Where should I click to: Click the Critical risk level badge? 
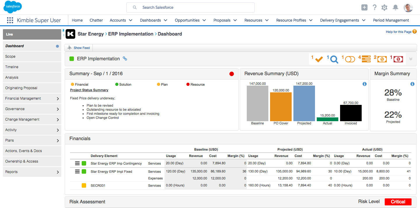(398, 202)
